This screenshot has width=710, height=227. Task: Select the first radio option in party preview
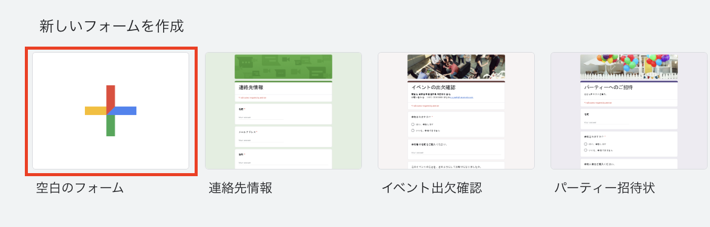point(586,144)
